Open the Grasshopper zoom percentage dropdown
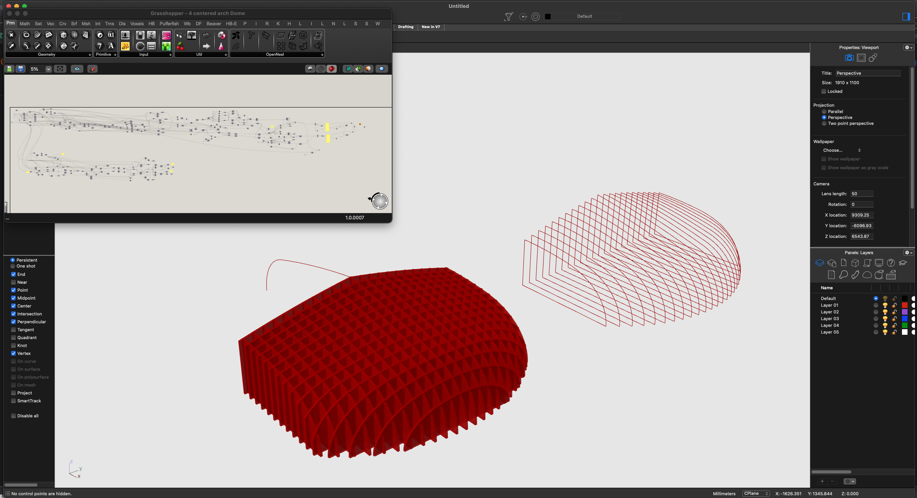This screenshot has height=498, width=917. (48, 69)
